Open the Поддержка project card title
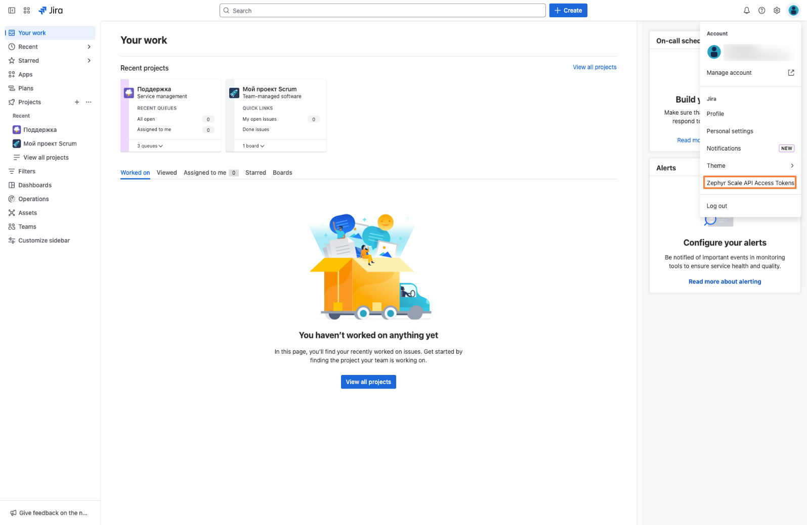Screen dimensions: 807x525 point(154,89)
